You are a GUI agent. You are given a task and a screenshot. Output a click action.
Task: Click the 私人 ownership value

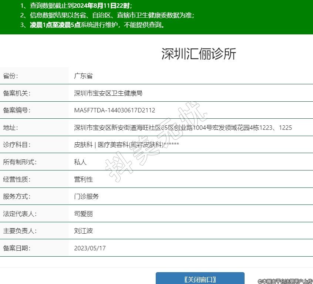(x=80, y=162)
